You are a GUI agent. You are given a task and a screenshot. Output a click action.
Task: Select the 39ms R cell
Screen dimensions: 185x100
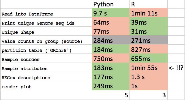(x=148, y=22)
